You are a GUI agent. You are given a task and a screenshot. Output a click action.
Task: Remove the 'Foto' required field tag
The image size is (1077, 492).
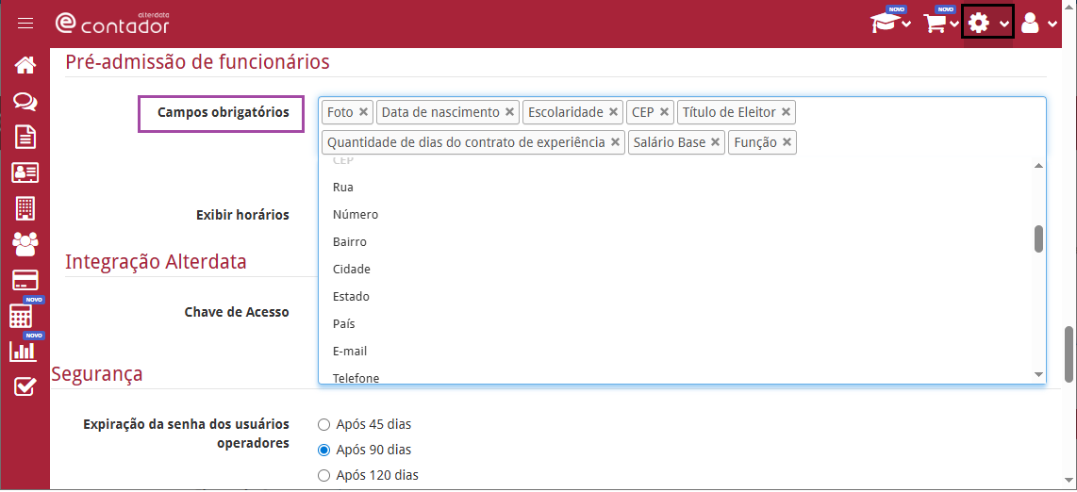pos(364,112)
